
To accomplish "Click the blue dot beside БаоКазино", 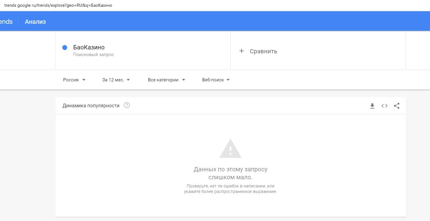I will (65, 48).
